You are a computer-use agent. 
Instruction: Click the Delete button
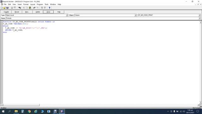(x=38, y=12)
